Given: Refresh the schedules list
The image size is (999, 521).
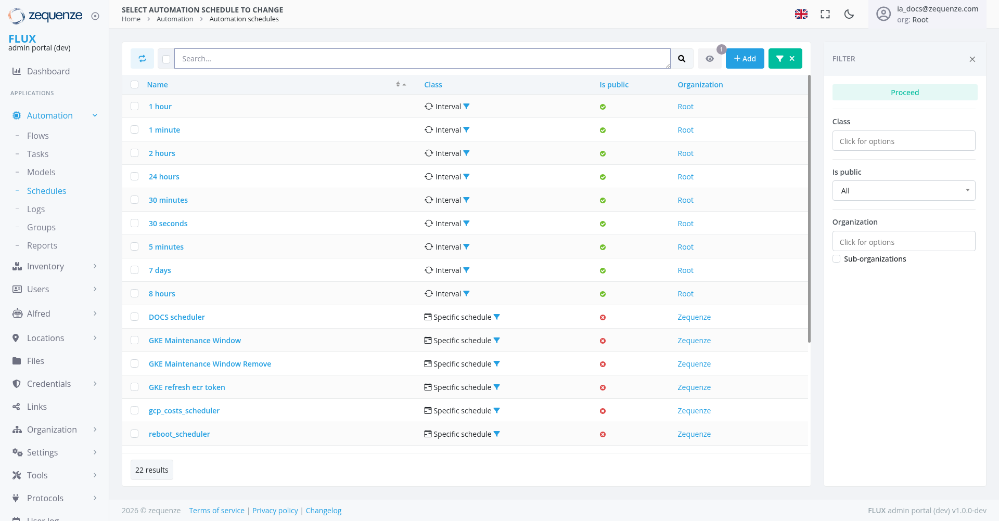Looking at the screenshot, I should pos(142,58).
